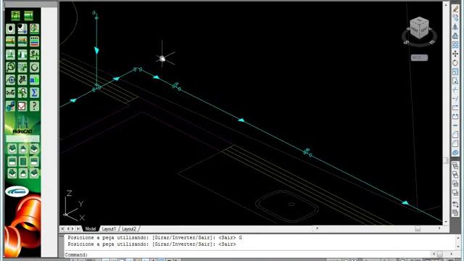This screenshot has height=261, width=464.
Task: Select the Move tool with four arrows
Action: pos(455,54)
